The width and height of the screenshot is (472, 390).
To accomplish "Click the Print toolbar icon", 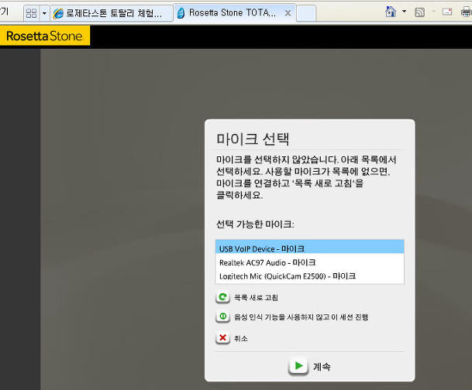I will pyautogui.click(x=466, y=12).
